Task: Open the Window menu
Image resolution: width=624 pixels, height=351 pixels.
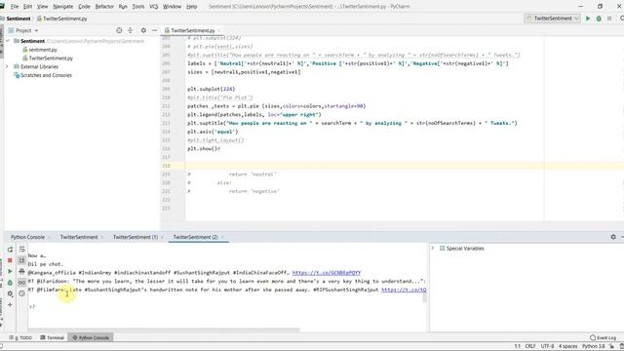Action: (172, 7)
